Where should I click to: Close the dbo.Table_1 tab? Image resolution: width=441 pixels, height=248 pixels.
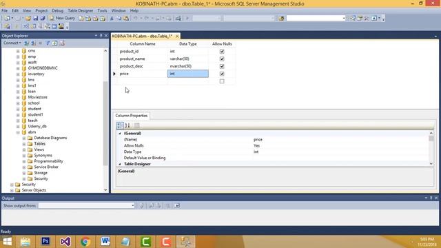177,36
